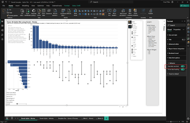This screenshot has width=190, height=123.
Task: Switch to Modeling ribbon tab
Action: point(25,6)
